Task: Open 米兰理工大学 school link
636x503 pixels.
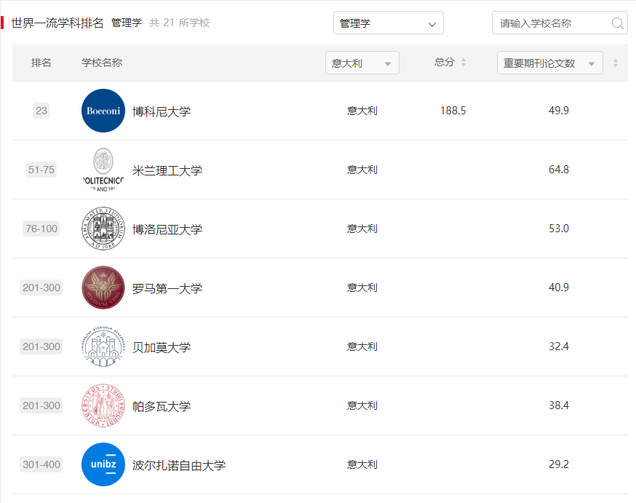Action: point(167,170)
